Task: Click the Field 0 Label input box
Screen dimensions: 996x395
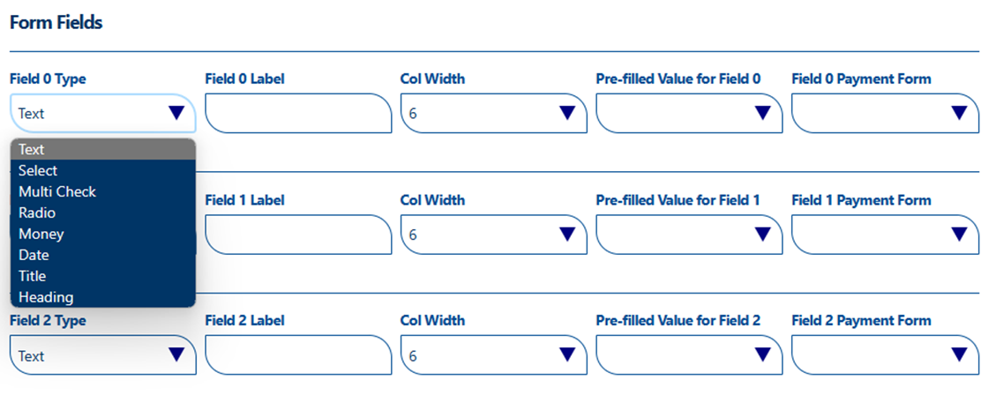Action: pos(298,113)
